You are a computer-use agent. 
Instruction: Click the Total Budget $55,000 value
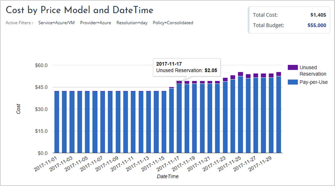317,25
